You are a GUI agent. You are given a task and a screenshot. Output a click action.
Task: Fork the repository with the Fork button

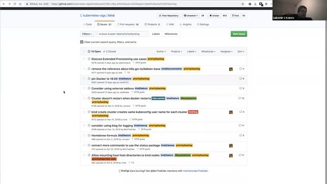click(236, 16)
